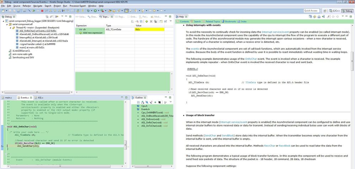Switch to the AS1.c editor tab
Viewport: 355px width, 169px height.
tap(39, 98)
